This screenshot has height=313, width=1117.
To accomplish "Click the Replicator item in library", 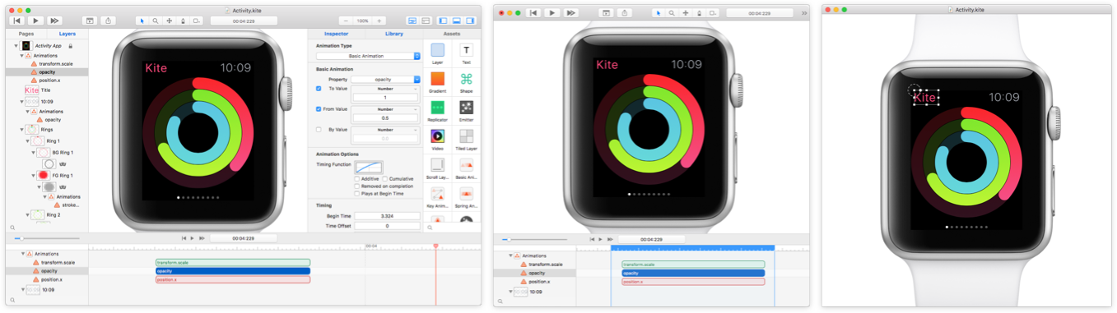I will [438, 111].
